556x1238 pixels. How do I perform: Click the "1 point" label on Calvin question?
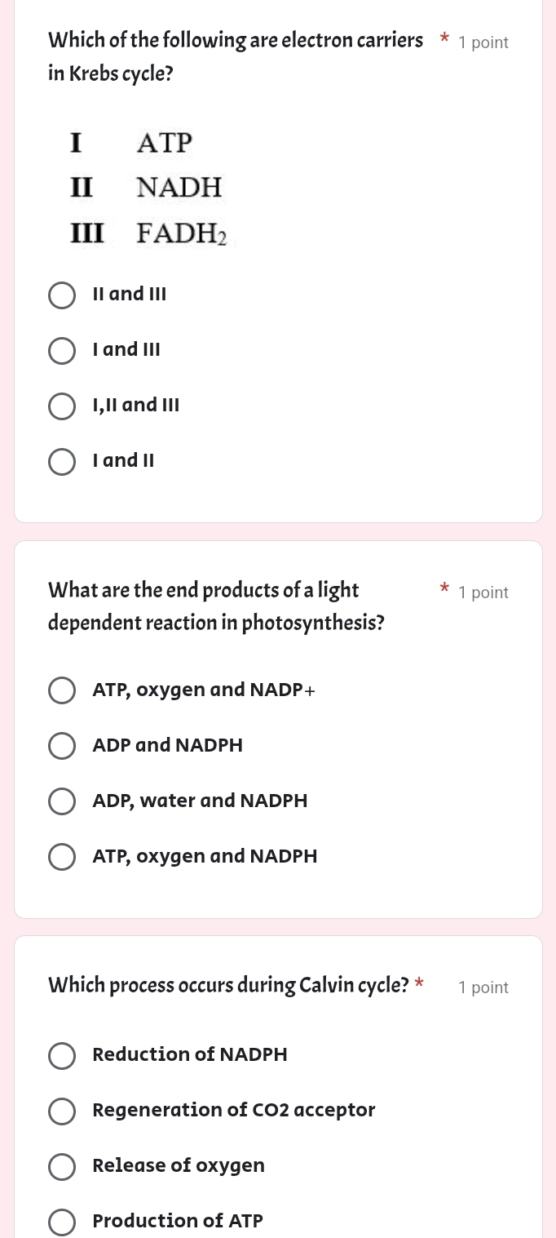483,987
